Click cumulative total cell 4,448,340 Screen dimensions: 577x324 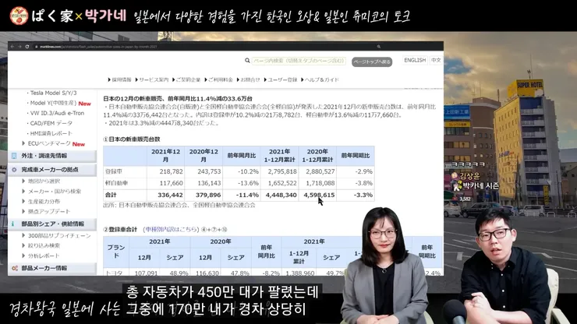tap(281, 195)
